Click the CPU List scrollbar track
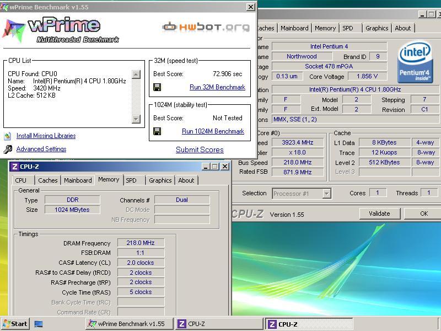This screenshot has height=331, width=441. (136, 97)
